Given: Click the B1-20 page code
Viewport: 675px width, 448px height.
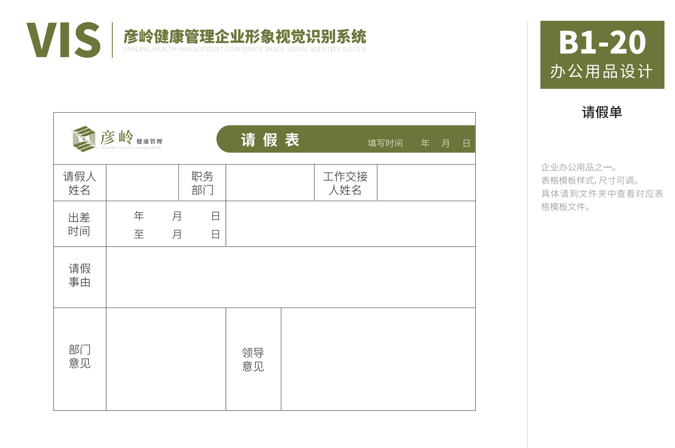Looking at the screenshot, I should [x=602, y=42].
